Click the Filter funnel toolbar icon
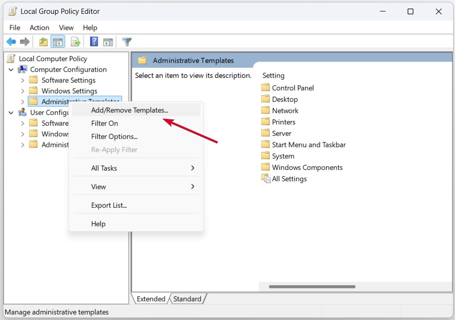Viewport: 455px width, 320px height. point(127,42)
